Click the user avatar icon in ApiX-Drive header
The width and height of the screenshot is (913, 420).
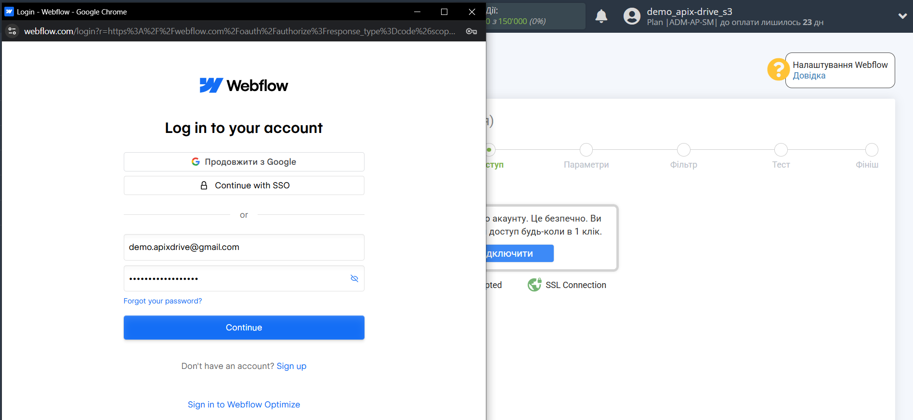[632, 16]
